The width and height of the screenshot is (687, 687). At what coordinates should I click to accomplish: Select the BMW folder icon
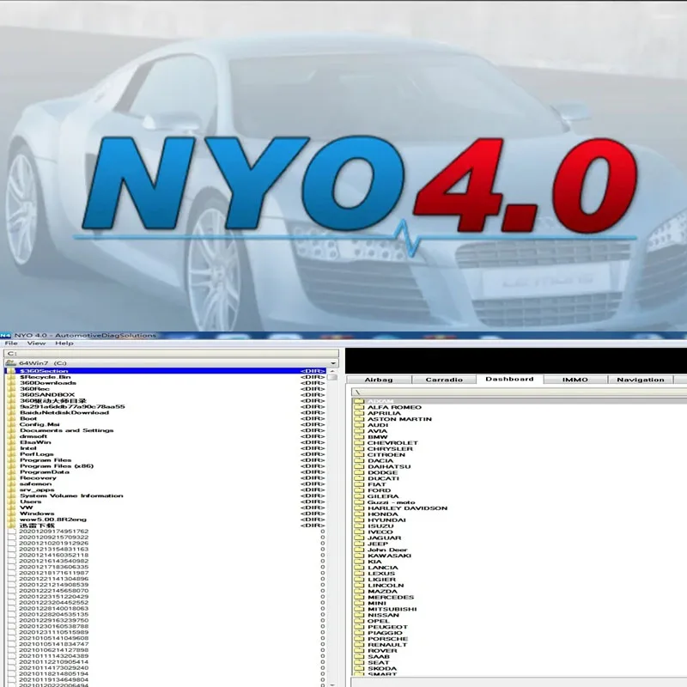coord(359,437)
